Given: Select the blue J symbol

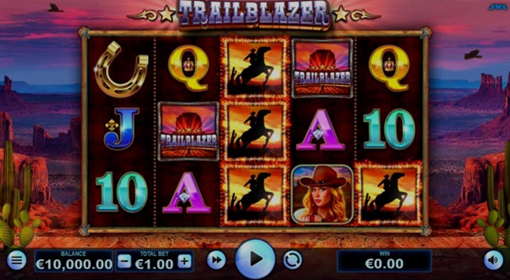Looking at the screenshot, I should click(121, 129).
